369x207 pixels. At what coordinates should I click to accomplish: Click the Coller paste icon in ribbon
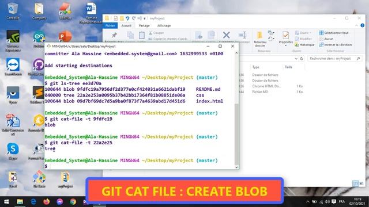(142, 35)
